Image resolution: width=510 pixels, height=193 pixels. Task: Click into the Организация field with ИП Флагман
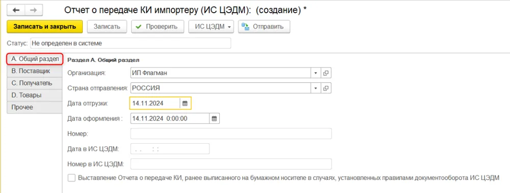[x=220, y=73]
